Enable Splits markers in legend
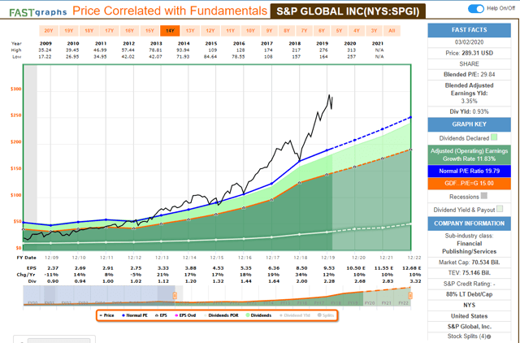Image resolution: width=520 pixels, height=343 pixels. (x=326, y=315)
